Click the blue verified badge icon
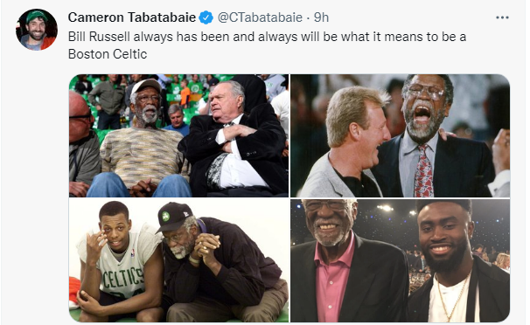The height and width of the screenshot is (325, 530). pyautogui.click(x=206, y=17)
